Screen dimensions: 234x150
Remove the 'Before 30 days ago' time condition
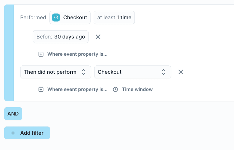tap(98, 37)
